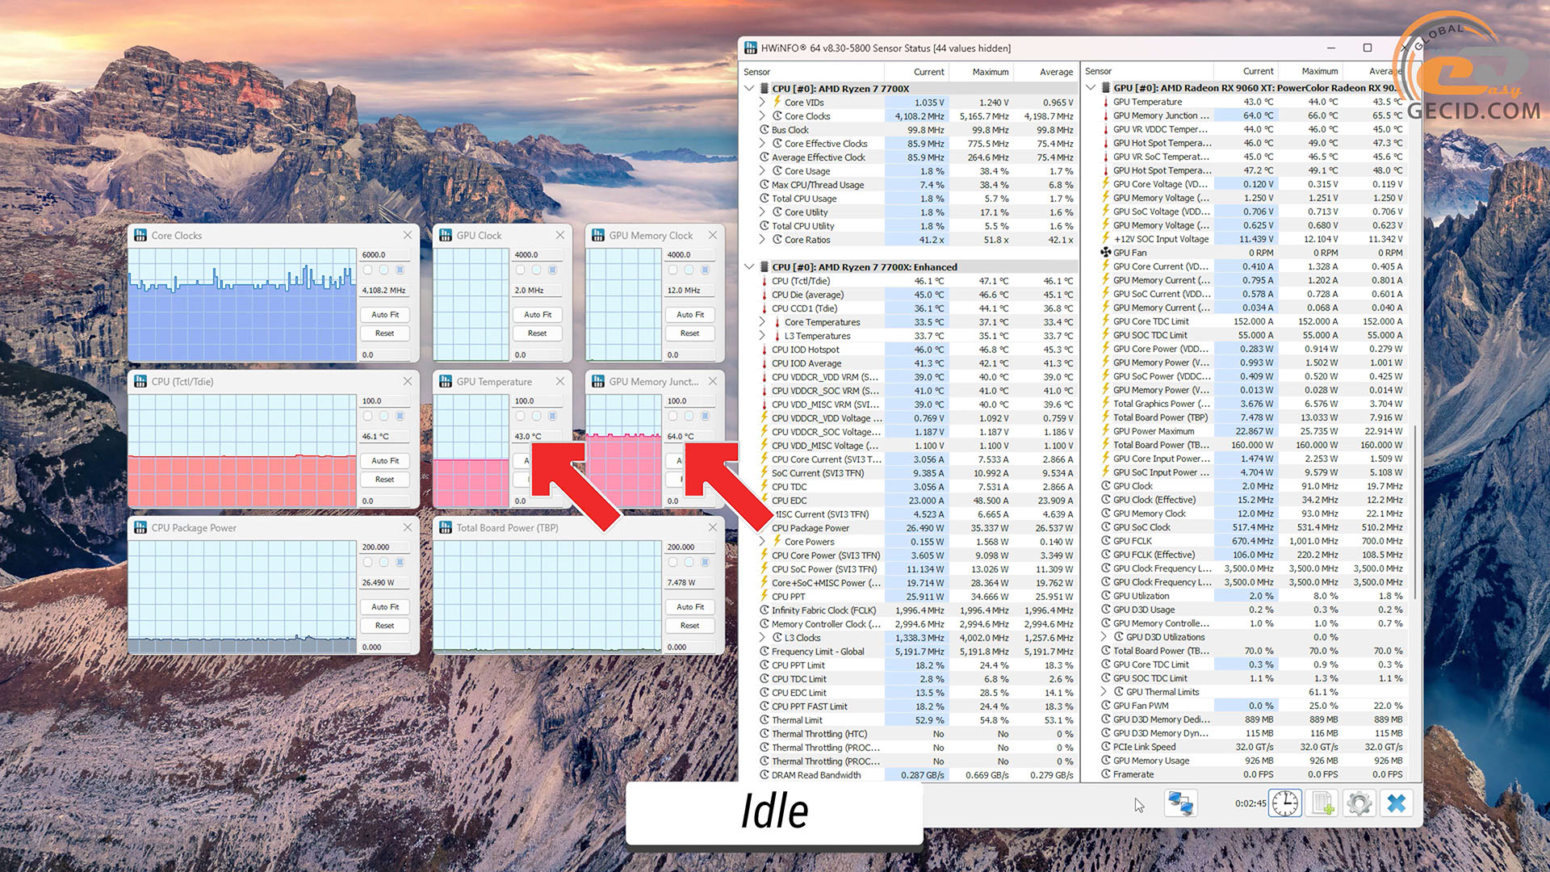Click the 6000.0 maximum field in Core Clocks
This screenshot has height=872, width=1550.
(x=384, y=254)
